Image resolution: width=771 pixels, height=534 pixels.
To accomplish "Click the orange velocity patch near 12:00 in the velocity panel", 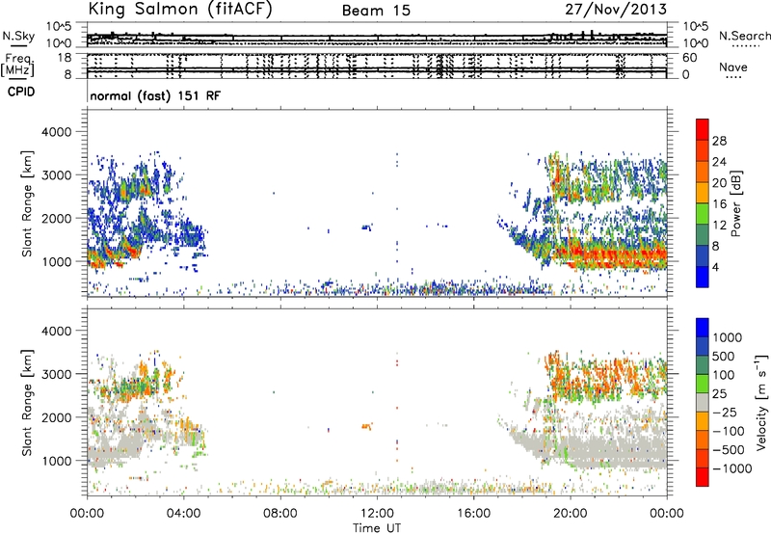I will (367, 426).
